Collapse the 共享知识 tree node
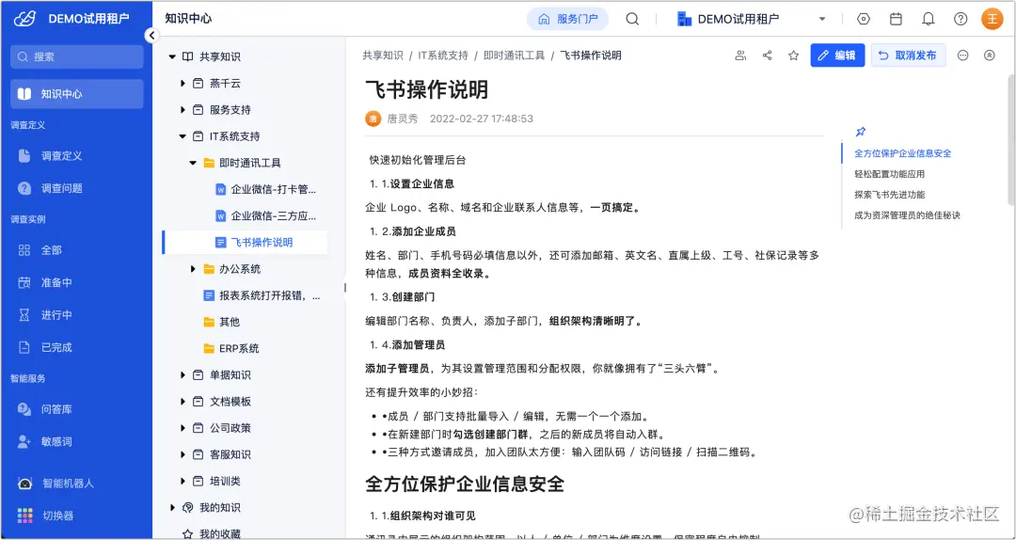This screenshot has width=1016, height=540. (172, 57)
